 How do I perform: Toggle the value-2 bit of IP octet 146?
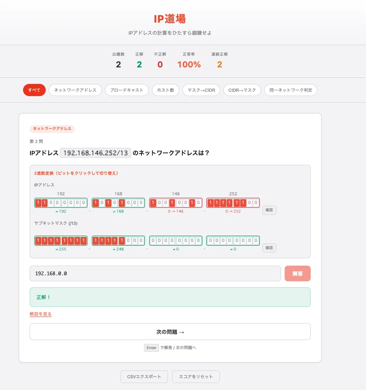click(192, 203)
